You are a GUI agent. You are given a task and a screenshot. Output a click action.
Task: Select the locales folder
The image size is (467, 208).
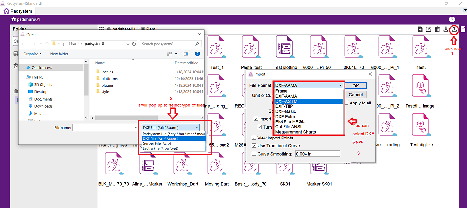[x=107, y=72]
